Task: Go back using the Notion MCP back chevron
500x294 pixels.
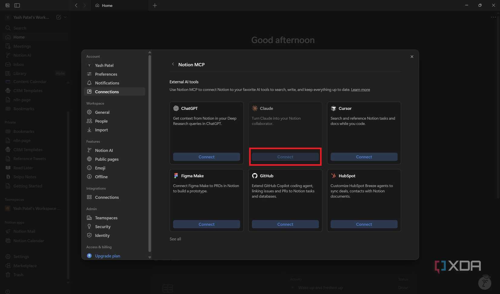Action: pyautogui.click(x=173, y=64)
